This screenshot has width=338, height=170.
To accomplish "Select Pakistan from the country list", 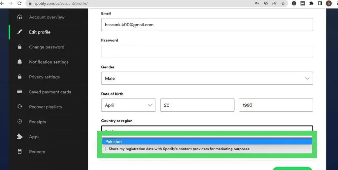I will click(207, 142).
